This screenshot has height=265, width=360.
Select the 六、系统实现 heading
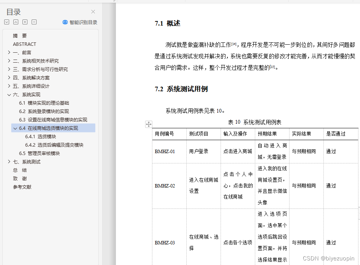point(27,95)
